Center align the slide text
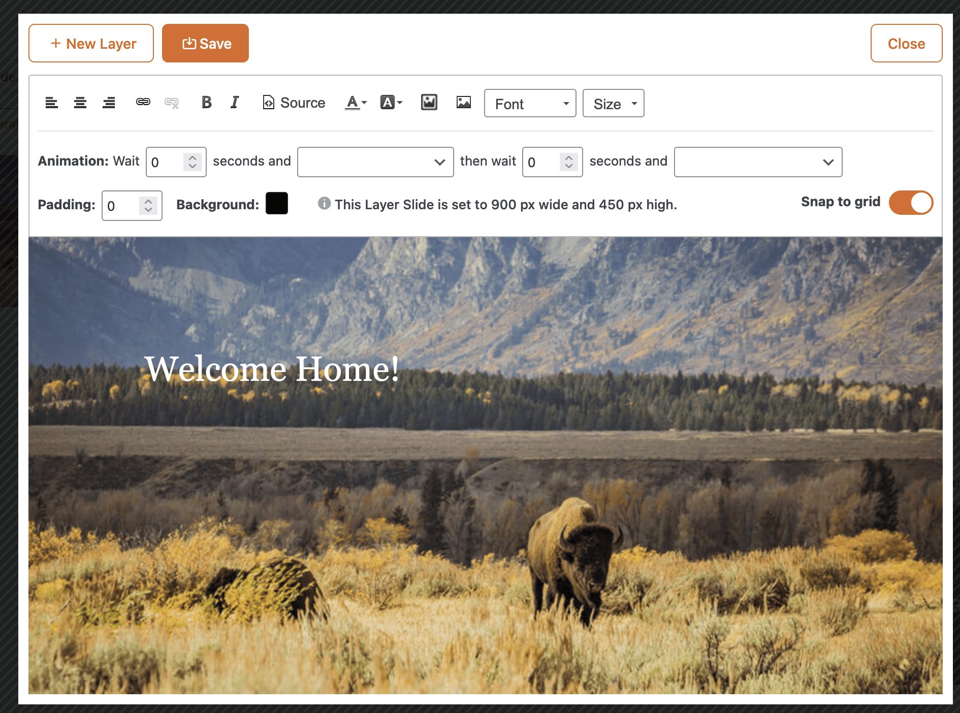This screenshot has height=713, width=960. 80,103
